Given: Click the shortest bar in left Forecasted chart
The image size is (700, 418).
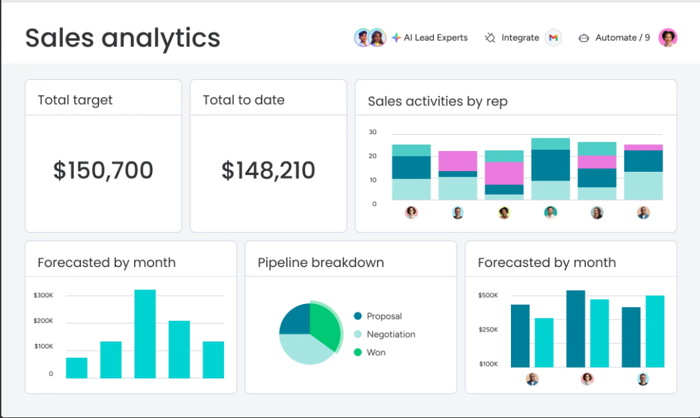Looking at the screenshot, I should pyautogui.click(x=77, y=368).
